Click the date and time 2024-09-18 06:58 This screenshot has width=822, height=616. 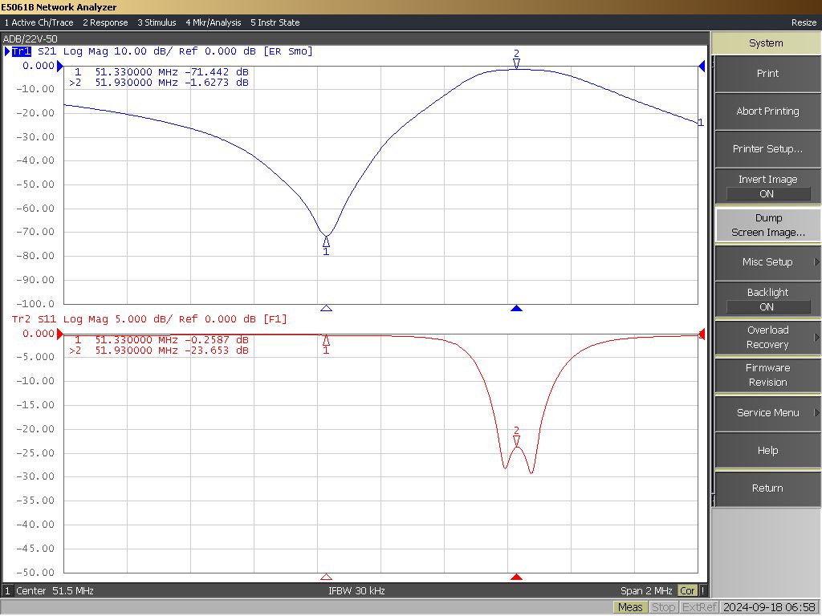(x=769, y=607)
